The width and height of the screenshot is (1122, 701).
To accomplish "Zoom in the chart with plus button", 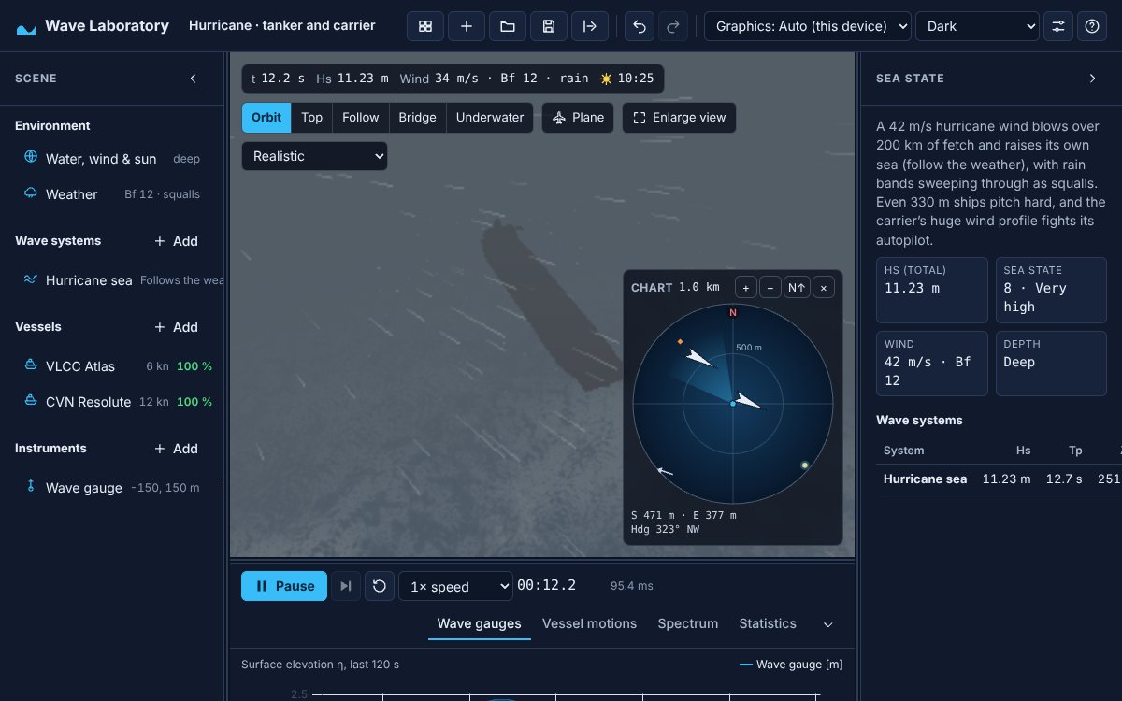I will point(745,288).
